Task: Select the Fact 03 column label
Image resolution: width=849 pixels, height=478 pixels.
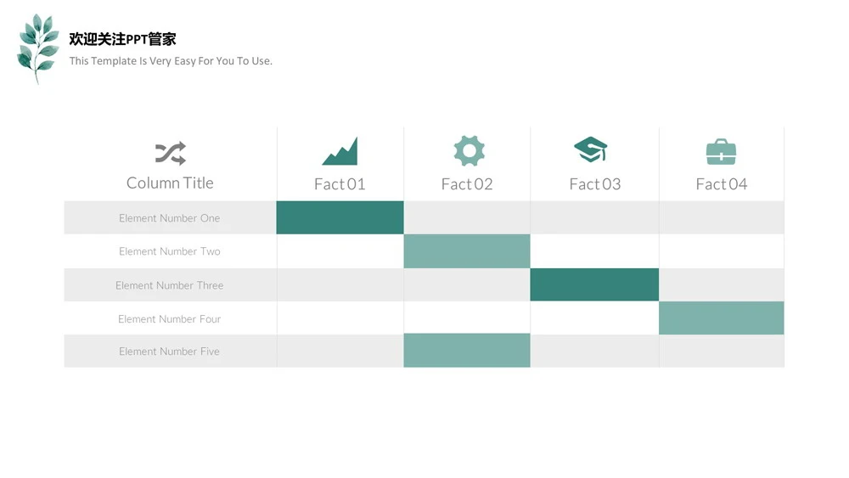Action: [x=594, y=184]
